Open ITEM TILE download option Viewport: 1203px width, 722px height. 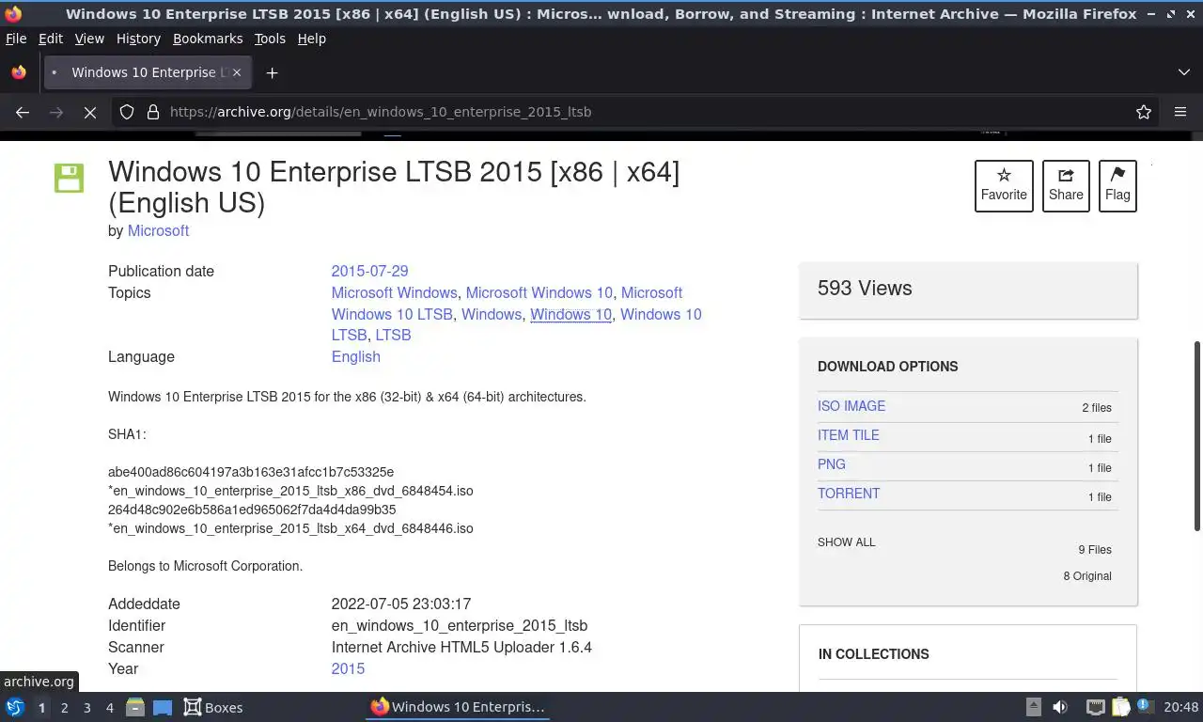(849, 435)
